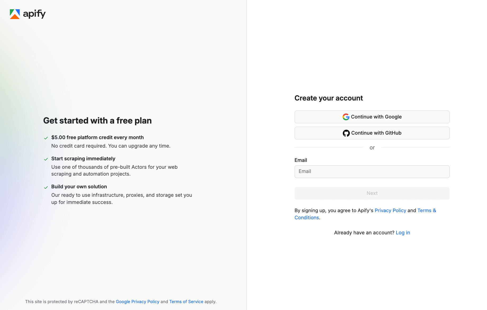Image resolution: width=487 pixels, height=310 pixels.
Task: Click the Log in link
Action: pyautogui.click(x=403, y=232)
